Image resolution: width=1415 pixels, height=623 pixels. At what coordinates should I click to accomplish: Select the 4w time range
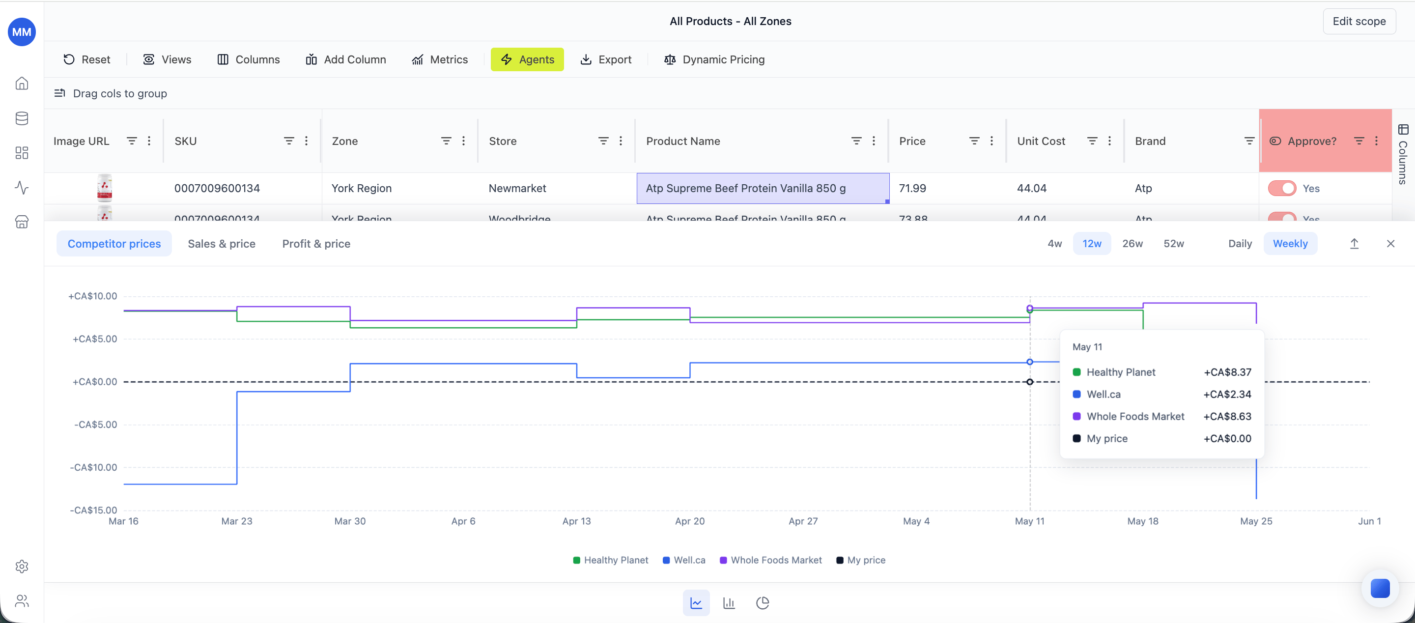(x=1054, y=243)
